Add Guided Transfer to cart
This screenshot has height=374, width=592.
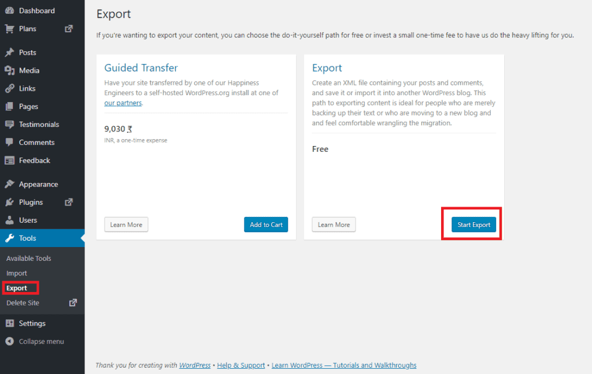(265, 225)
